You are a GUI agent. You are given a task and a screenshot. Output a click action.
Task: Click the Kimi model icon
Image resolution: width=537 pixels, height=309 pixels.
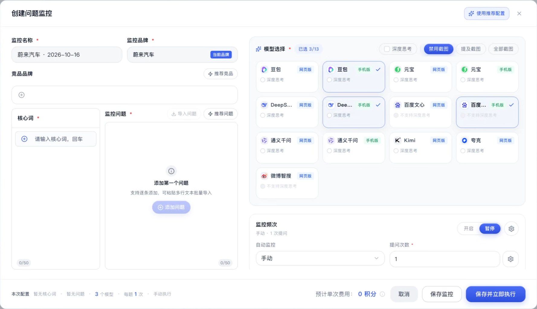[398, 140]
